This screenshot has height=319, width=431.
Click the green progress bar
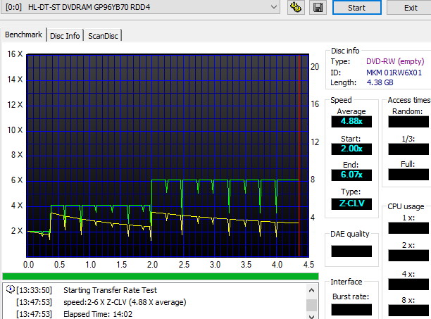[x=161, y=276]
